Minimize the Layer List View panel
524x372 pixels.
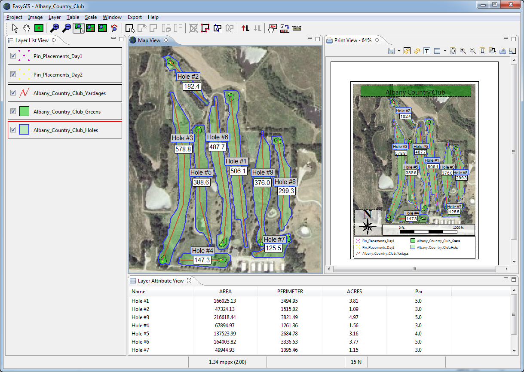click(x=113, y=39)
